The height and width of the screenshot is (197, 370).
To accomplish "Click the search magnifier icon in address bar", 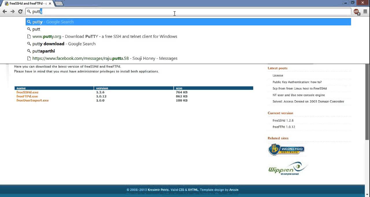I will click(29, 12).
